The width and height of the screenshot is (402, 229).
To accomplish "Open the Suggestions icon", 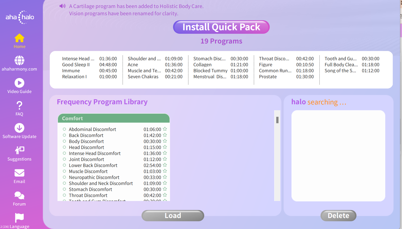I will pyautogui.click(x=19, y=150).
